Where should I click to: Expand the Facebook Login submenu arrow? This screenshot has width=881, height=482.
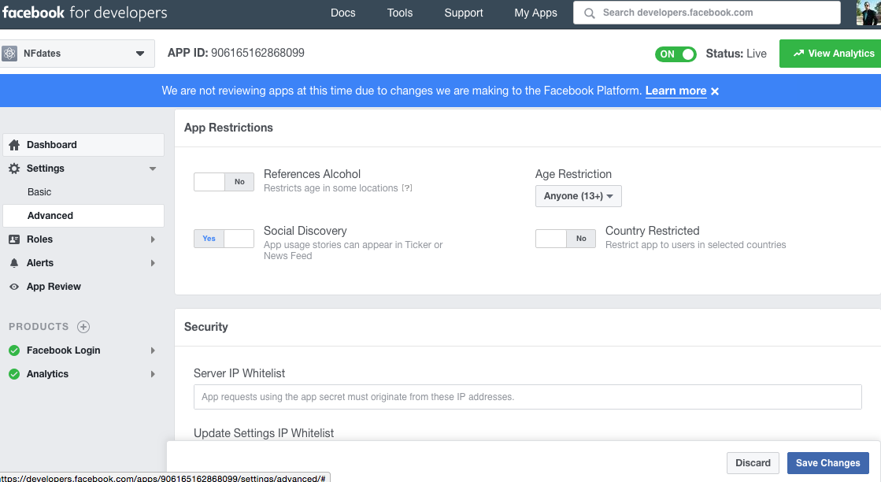(152, 350)
